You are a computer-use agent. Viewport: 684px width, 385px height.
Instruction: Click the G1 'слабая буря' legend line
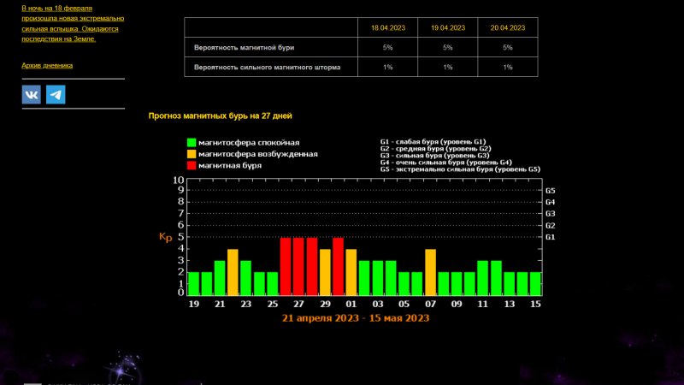pos(433,141)
